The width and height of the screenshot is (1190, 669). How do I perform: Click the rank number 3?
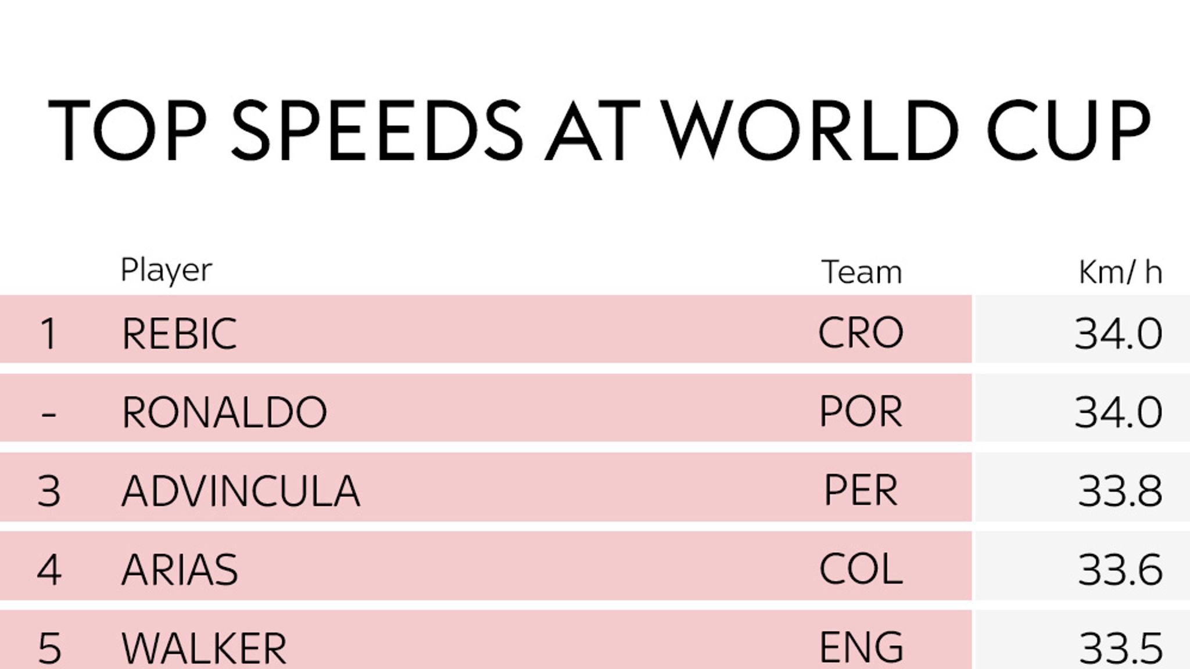49,491
